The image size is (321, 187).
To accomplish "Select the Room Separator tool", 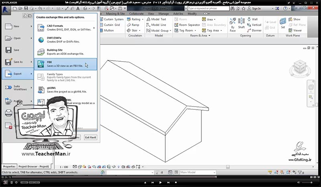I will 187,25.
